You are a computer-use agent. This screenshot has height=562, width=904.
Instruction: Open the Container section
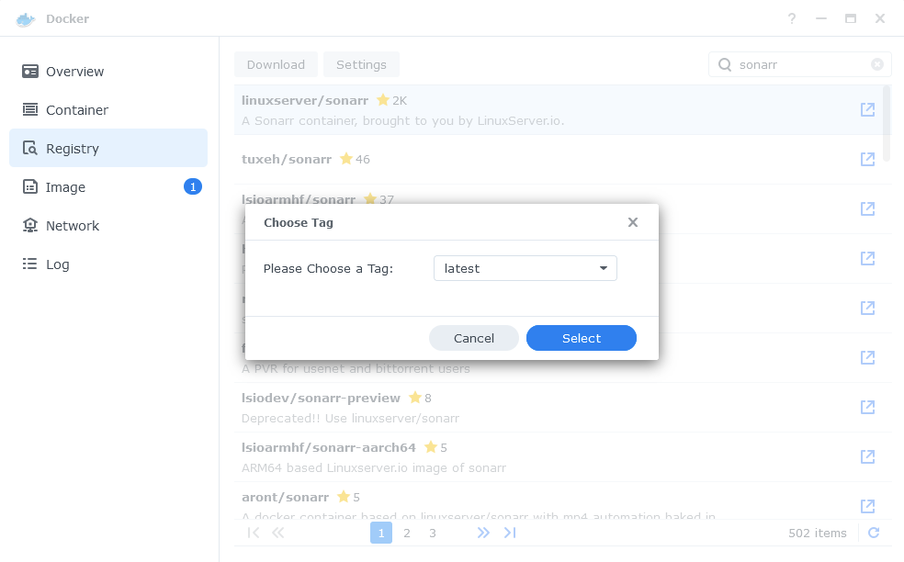(x=108, y=110)
